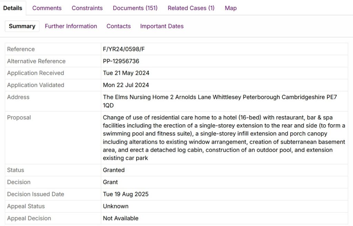Show the Important Dates sub-tab
This screenshot has height=226, width=353.
pyautogui.click(x=162, y=26)
